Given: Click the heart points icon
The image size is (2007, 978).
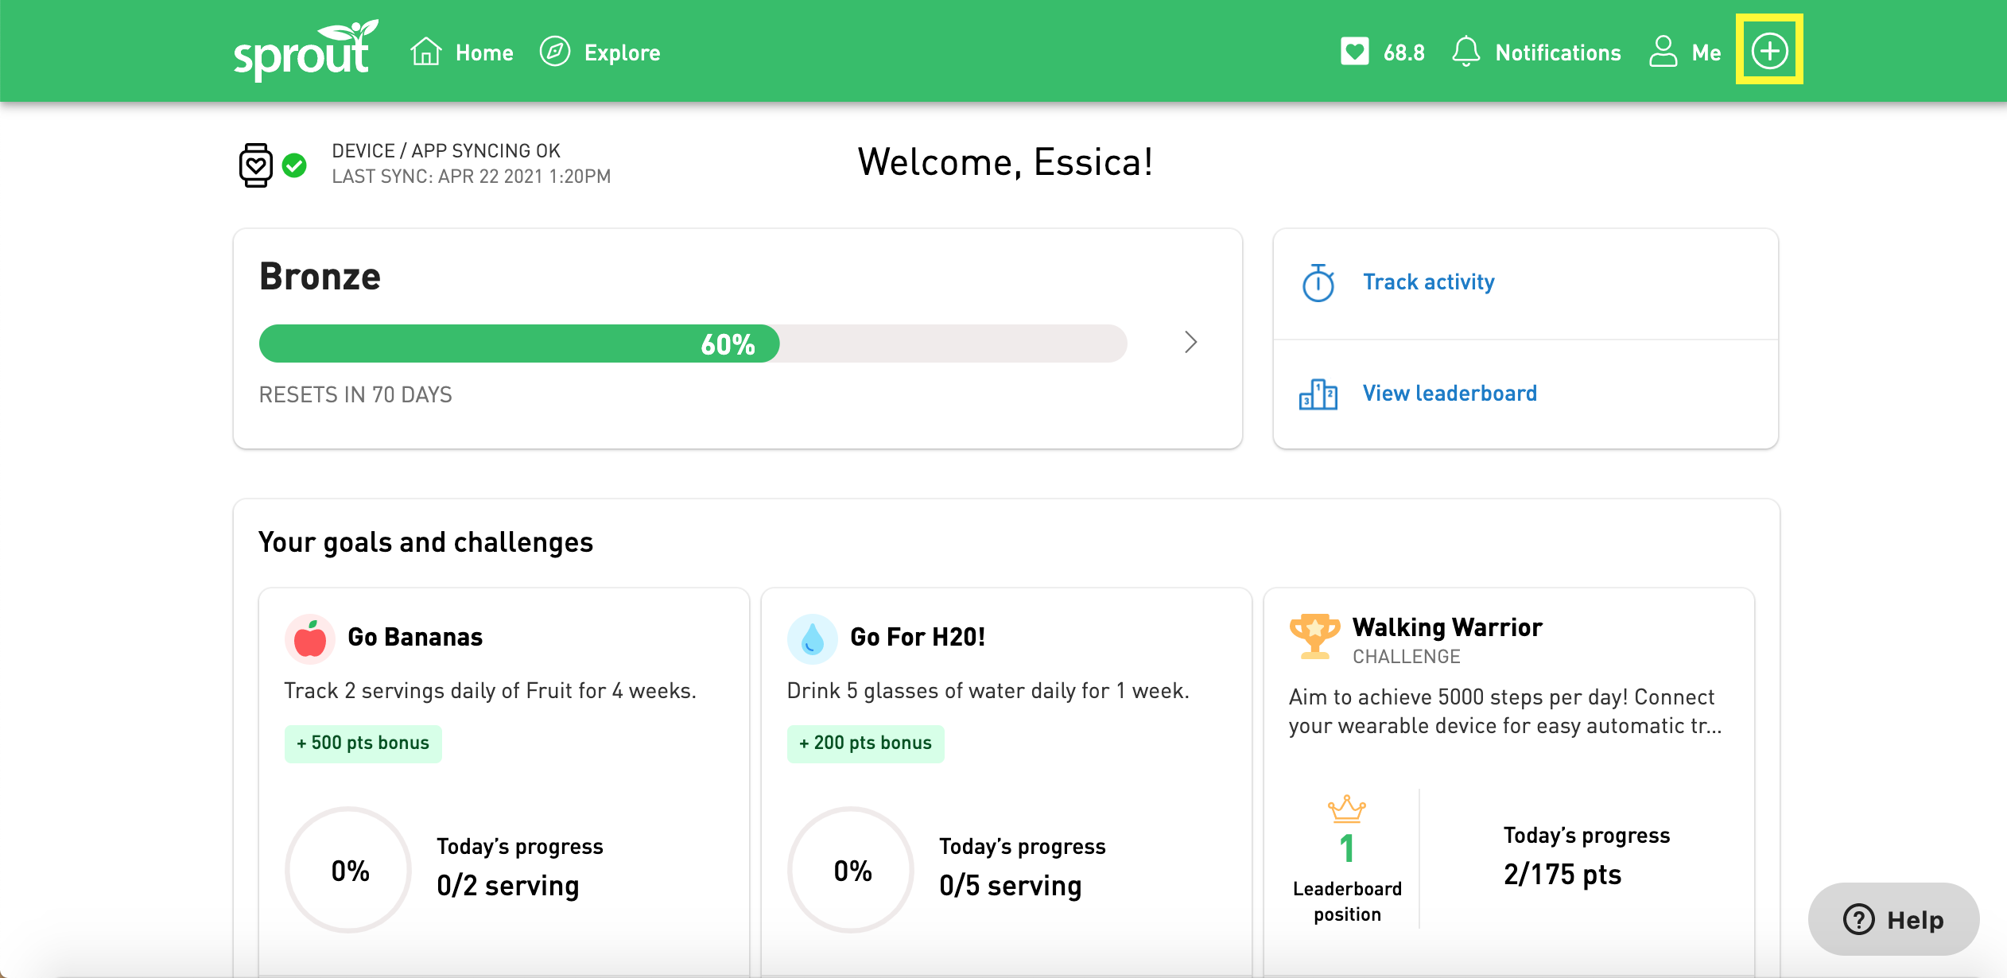Looking at the screenshot, I should [1354, 52].
